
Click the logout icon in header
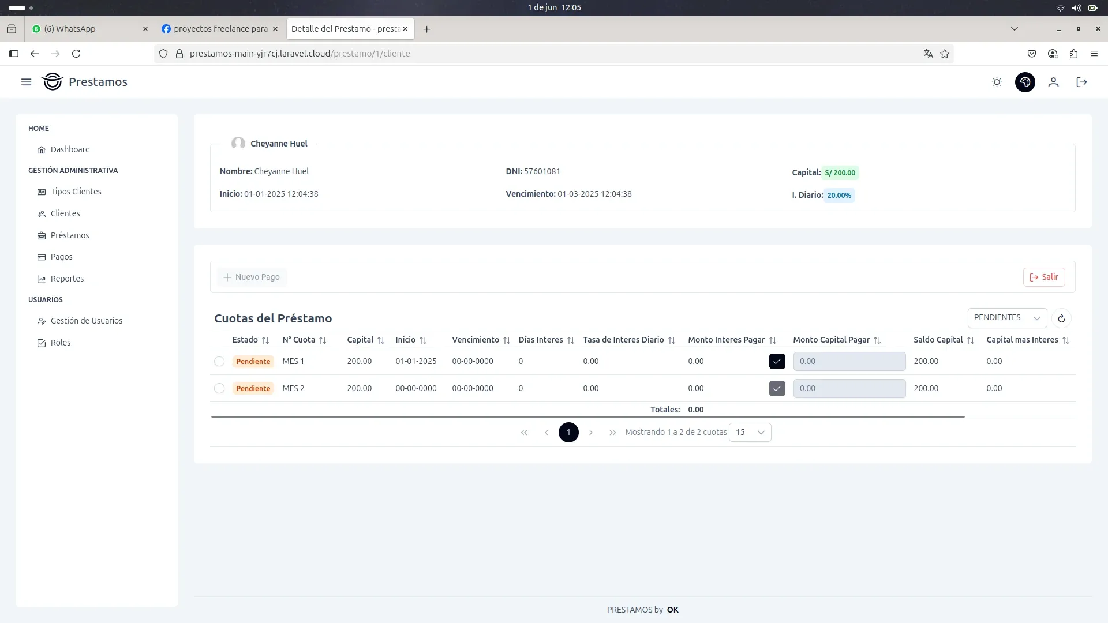pyautogui.click(x=1081, y=82)
